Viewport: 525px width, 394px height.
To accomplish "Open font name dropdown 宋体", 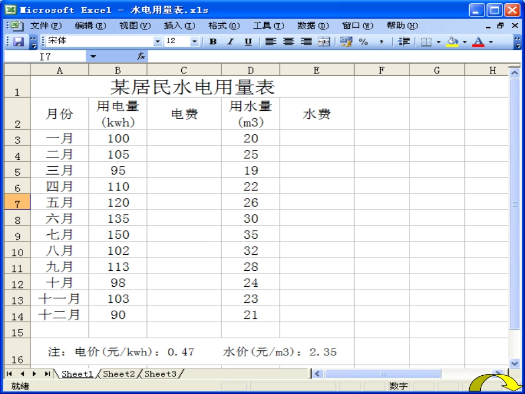I will (158, 41).
